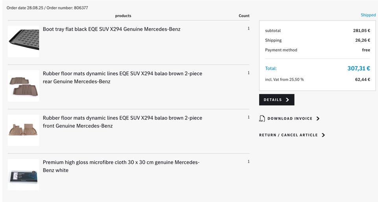Click the order total amount 307,31 €
This screenshot has width=378, height=202.
point(358,68)
